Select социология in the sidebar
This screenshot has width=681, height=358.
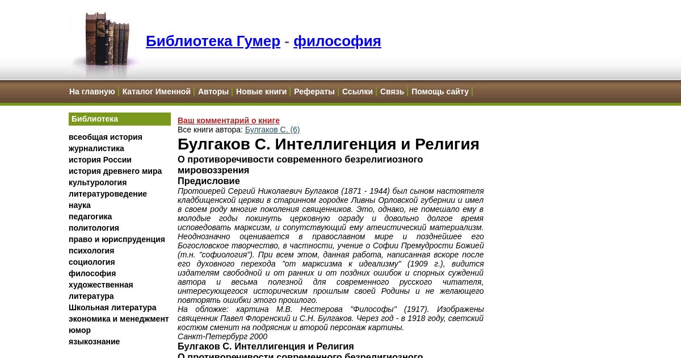[92, 262]
